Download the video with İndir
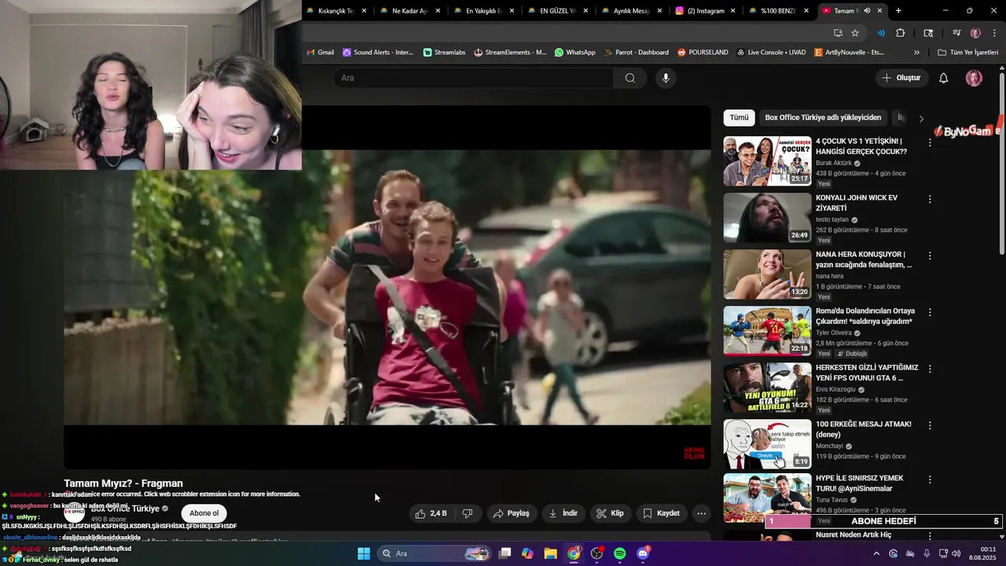 coord(564,513)
